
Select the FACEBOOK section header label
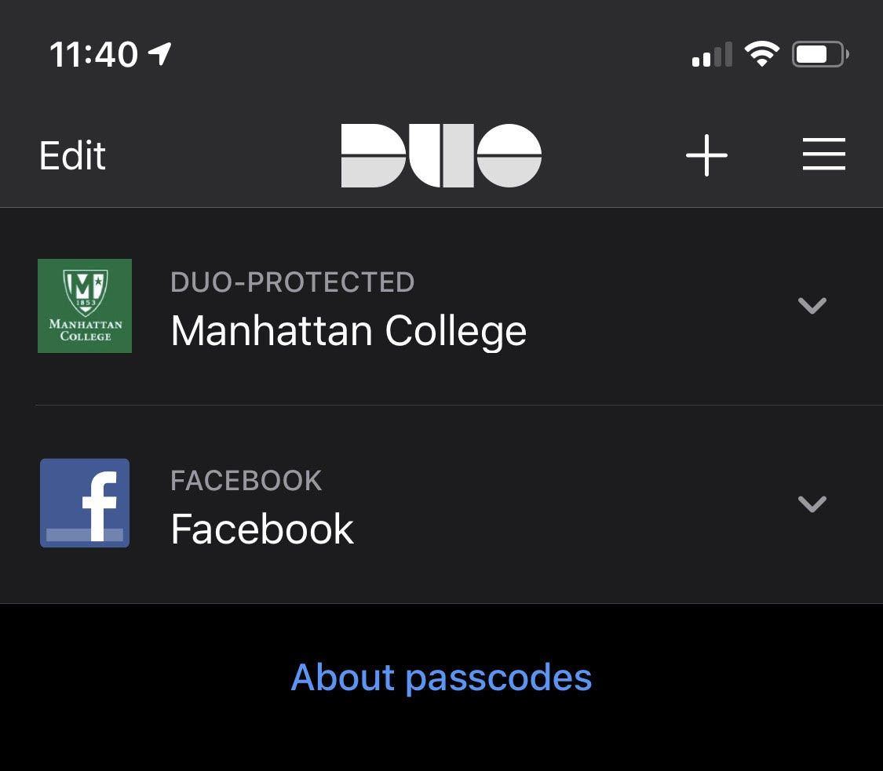[246, 480]
